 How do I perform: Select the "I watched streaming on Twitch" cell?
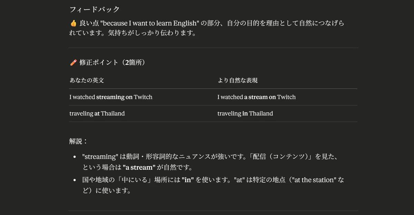[111, 97]
